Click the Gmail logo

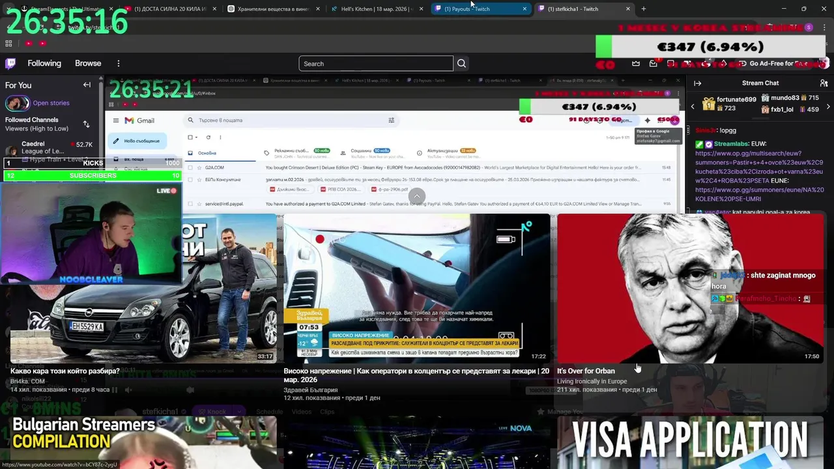point(139,121)
